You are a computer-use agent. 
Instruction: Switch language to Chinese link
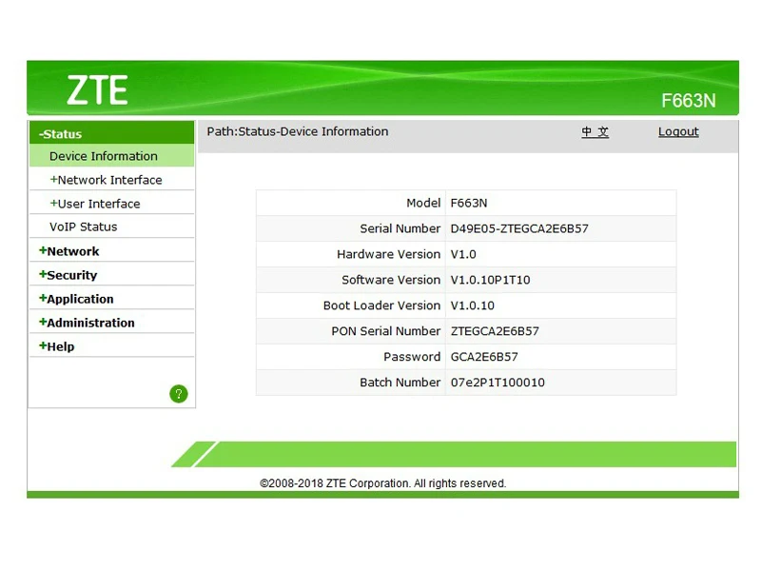click(595, 131)
